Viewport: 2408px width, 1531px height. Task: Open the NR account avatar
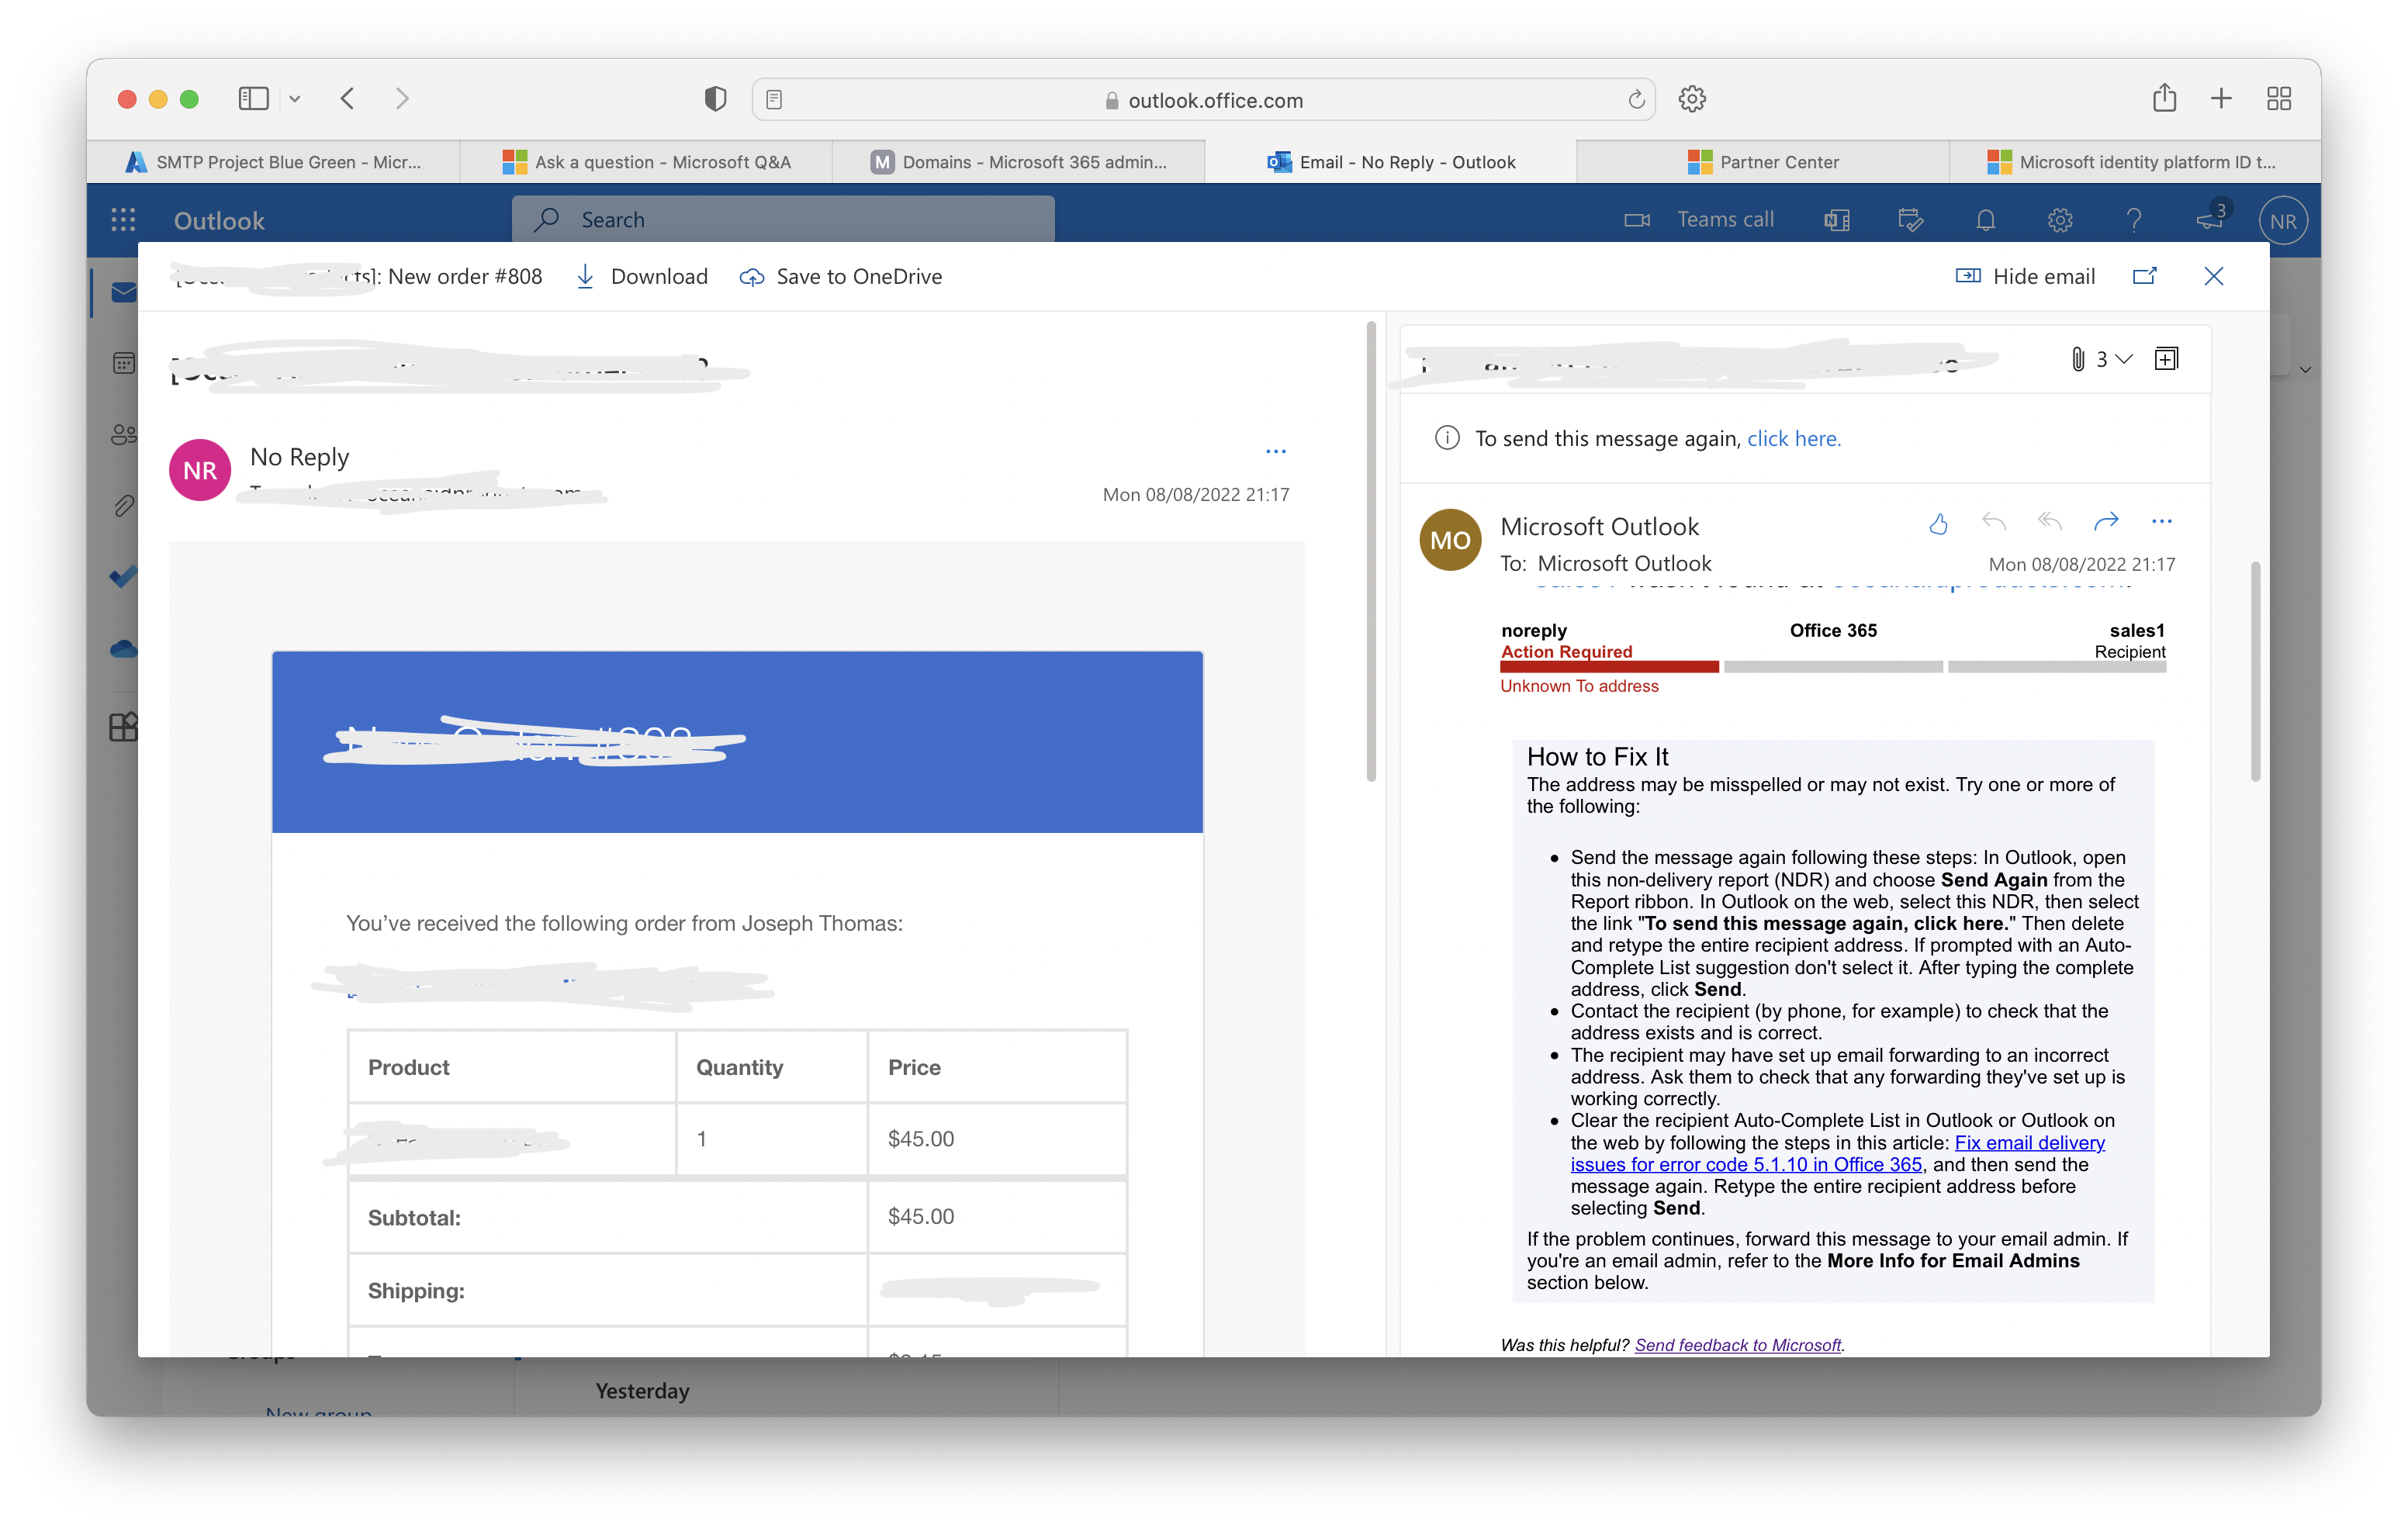(x=2283, y=221)
